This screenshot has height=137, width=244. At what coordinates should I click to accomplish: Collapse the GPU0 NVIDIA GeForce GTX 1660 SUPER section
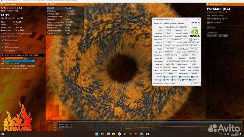[x=2, y=55]
